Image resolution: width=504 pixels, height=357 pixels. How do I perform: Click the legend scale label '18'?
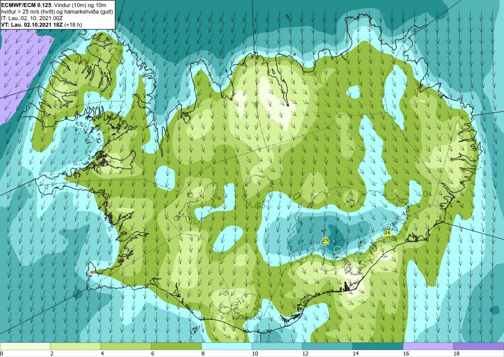coord(456,353)
